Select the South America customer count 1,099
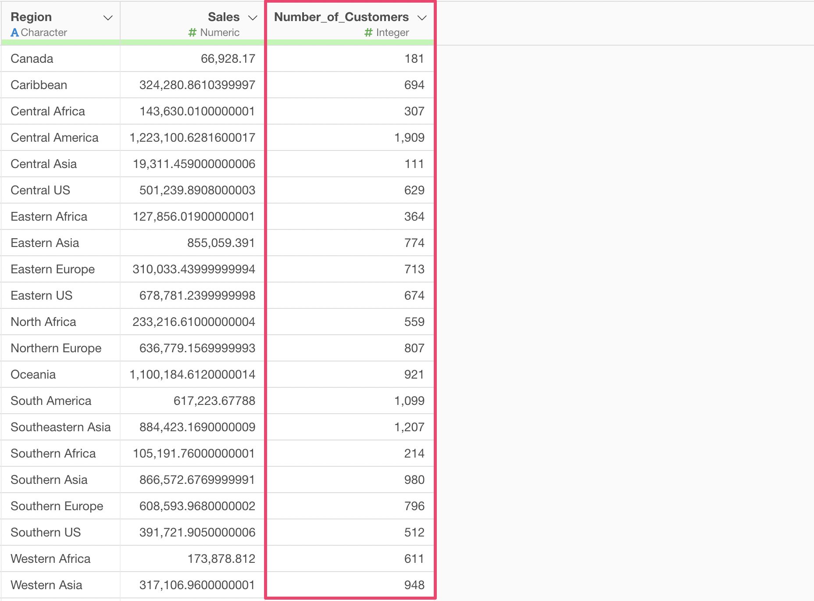The width and height of the screenshot is (814, 601). pyautogui.click(x=409, y=401)
